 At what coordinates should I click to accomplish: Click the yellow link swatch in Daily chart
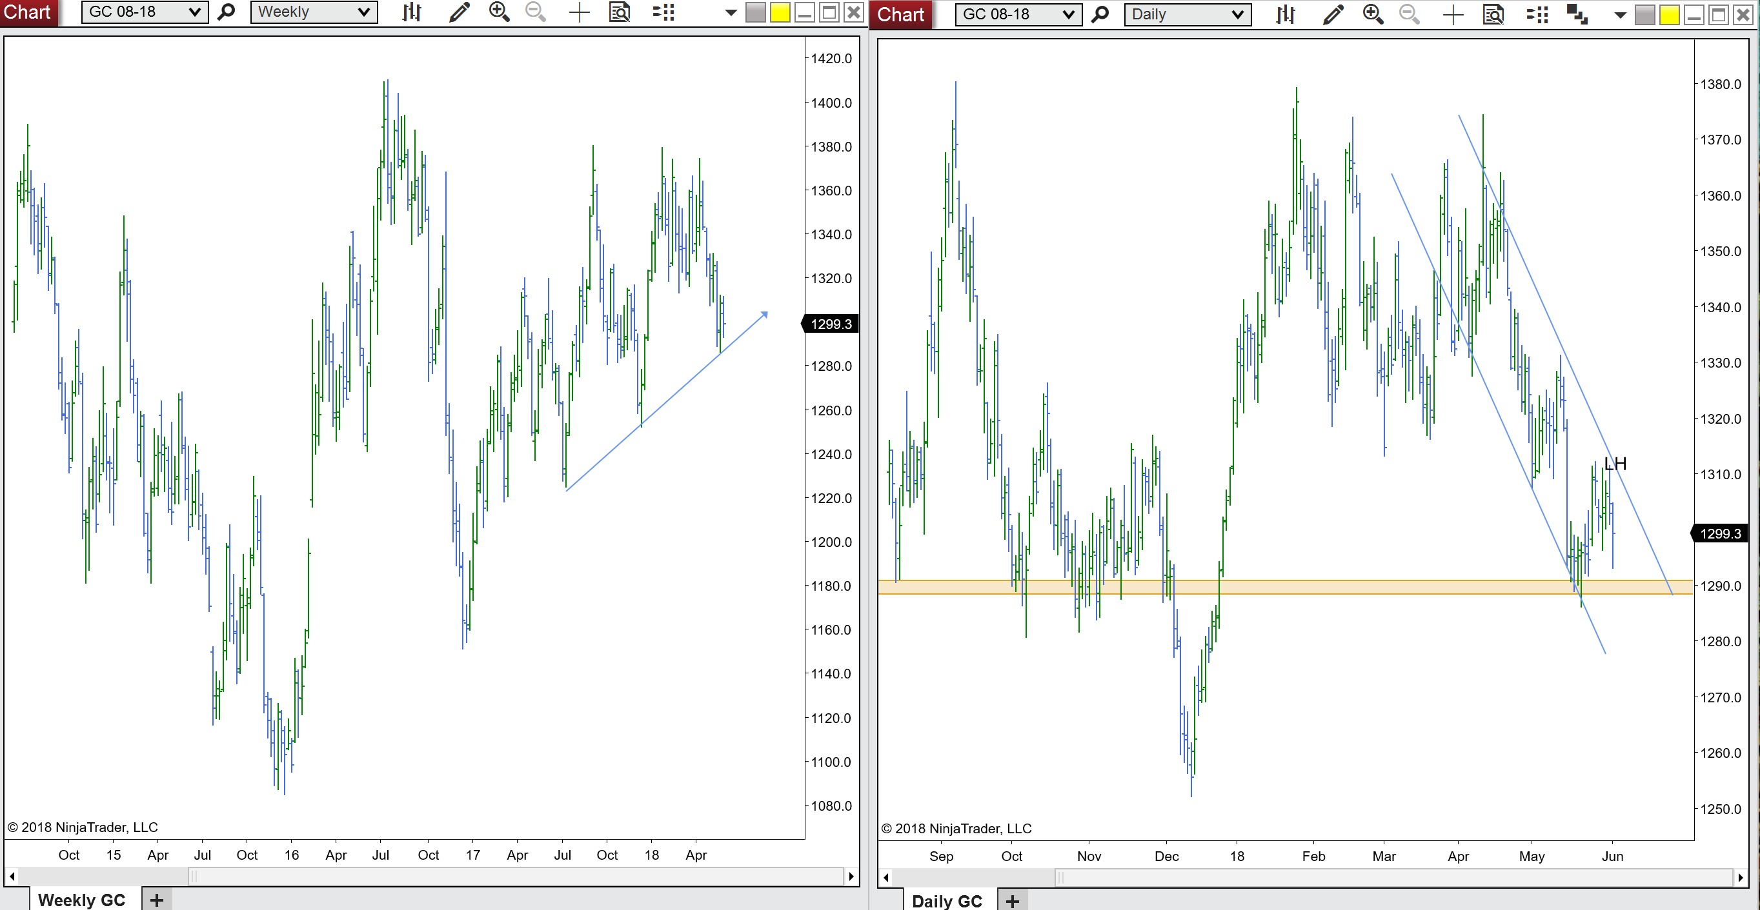(x=1670, y=15)
